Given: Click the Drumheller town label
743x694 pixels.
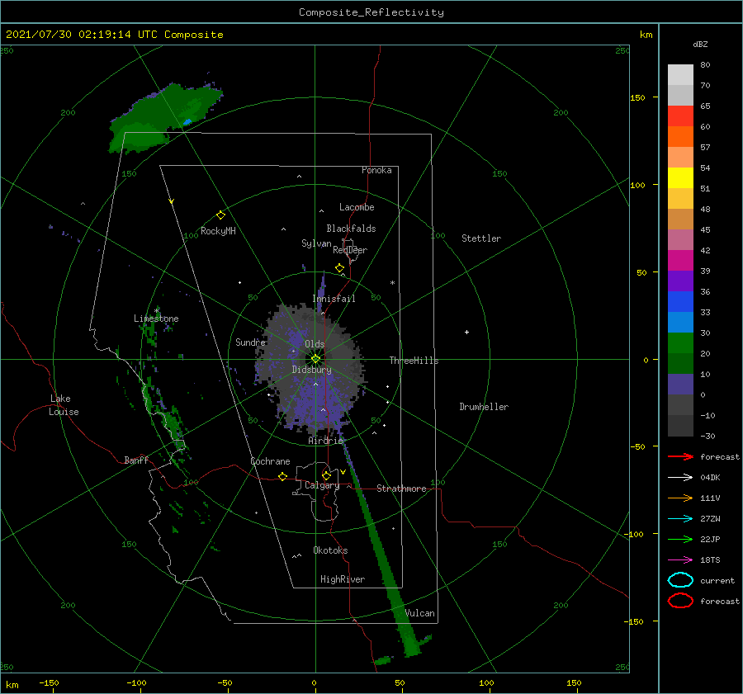Looking at the screenshot, I should pyautogui.click(x=484, y=407).
